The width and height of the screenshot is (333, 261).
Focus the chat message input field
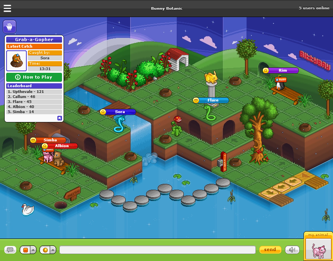pos(157,250)
